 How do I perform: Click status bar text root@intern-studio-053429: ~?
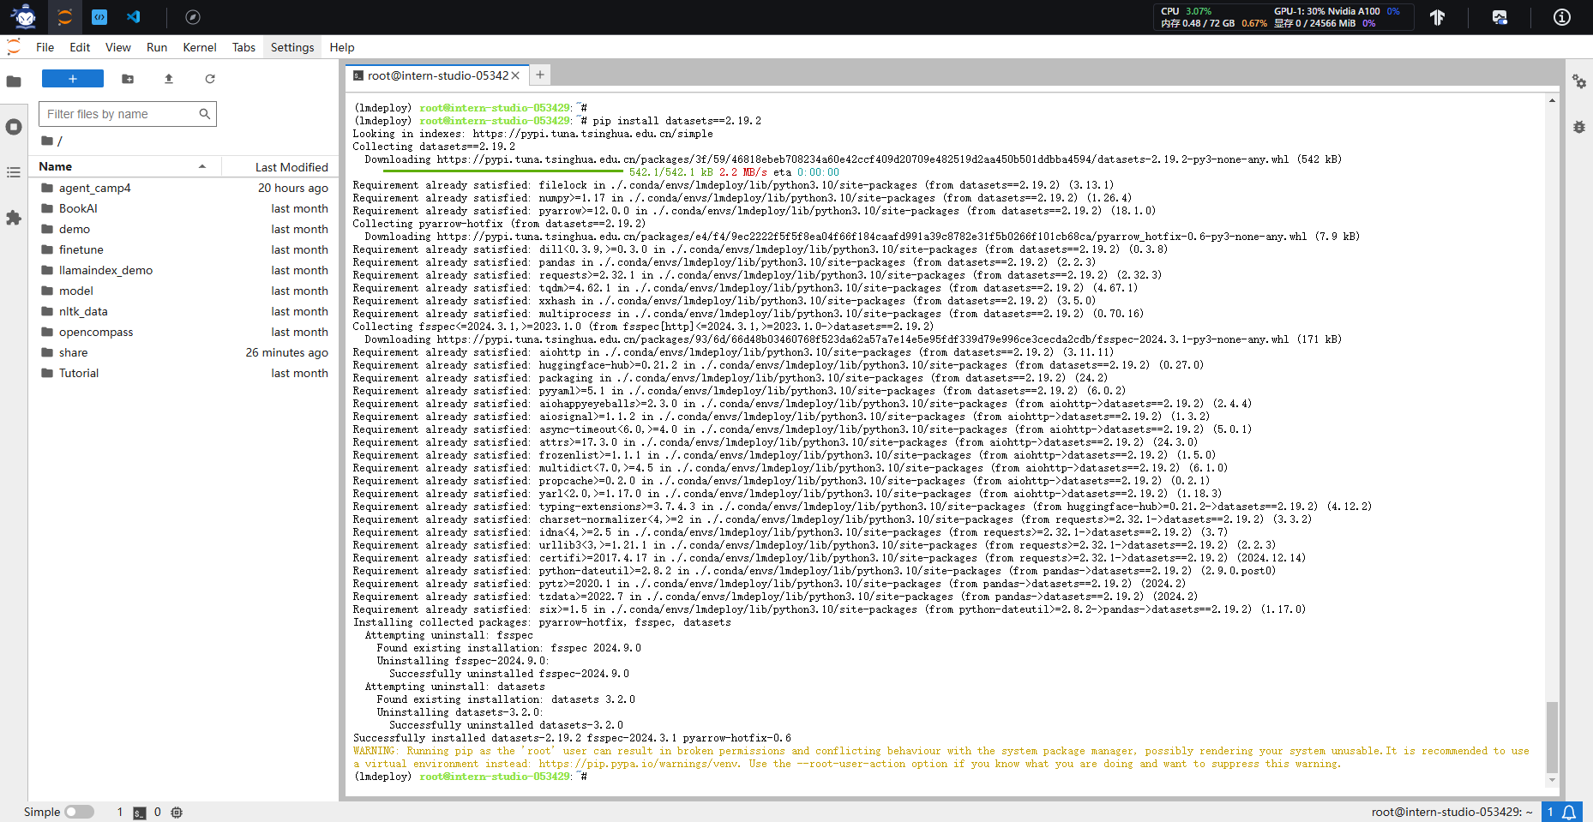pyautogui.click(x=1452, y=812)
